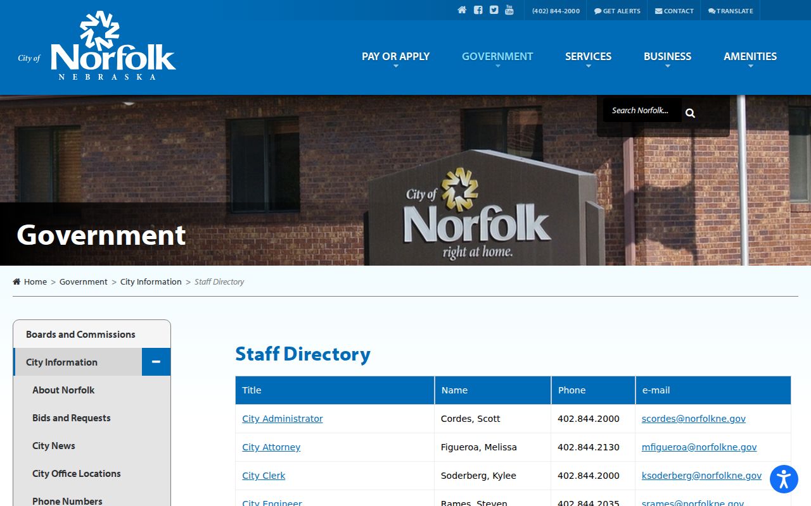Expand the Pay or Apply menu
The width and height of the screenshot is (811, 506).
(395, 56)
